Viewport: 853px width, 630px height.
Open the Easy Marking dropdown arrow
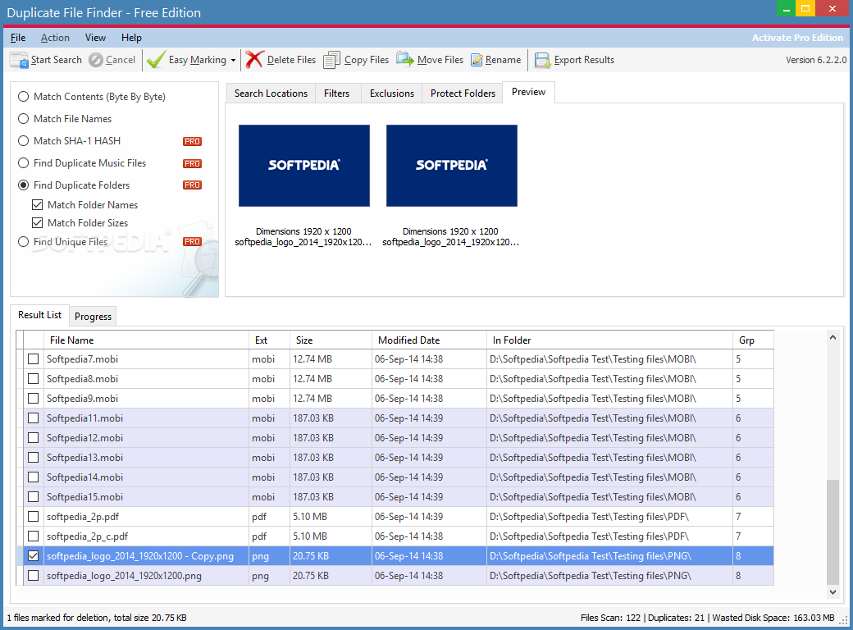(234, 61)
